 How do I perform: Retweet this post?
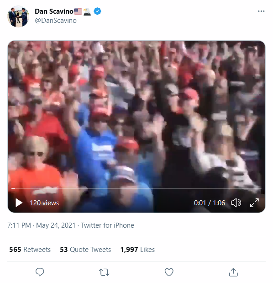point(104,272)
